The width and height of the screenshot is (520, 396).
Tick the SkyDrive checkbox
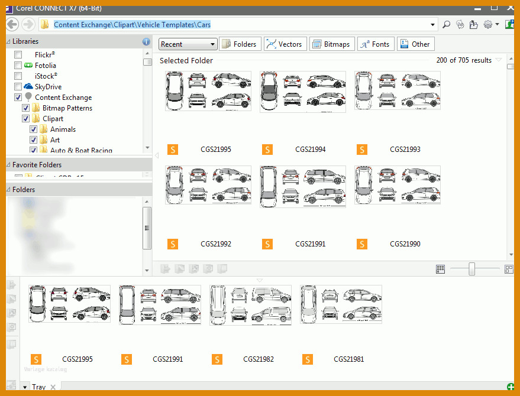18,86
